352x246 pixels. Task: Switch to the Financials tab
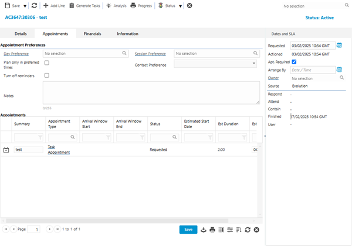pos(93,34)
